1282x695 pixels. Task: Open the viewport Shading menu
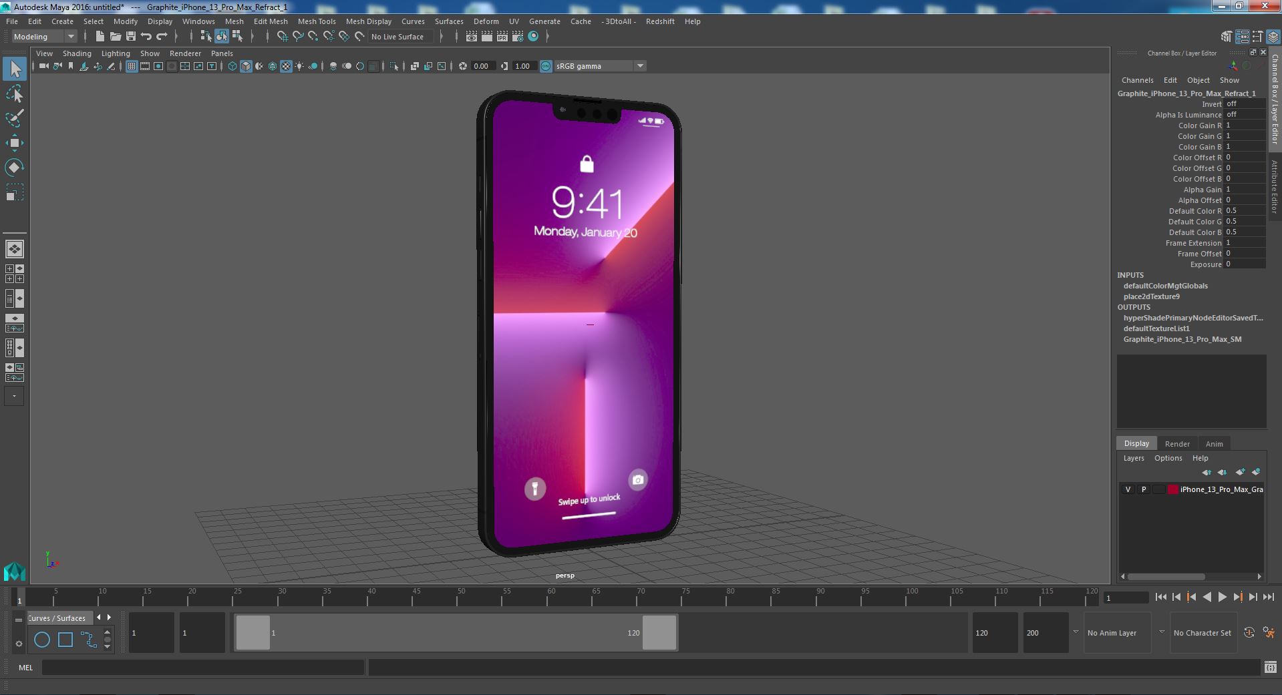pyautogui.click(x=77, y=53)
